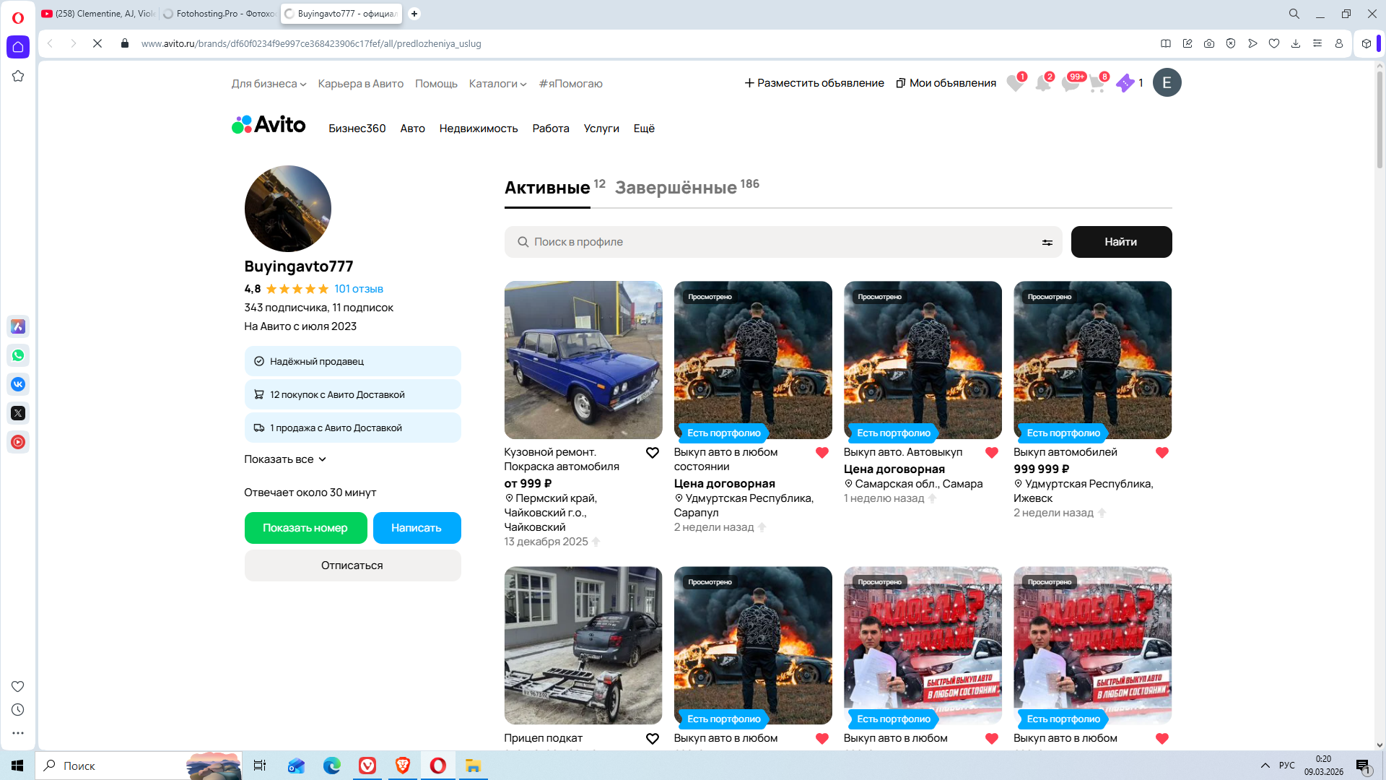This screenshot has width=1386, height=780.
Task: Expand Для бизнеса dropdown menu
Action: click(x=269, y=84)
